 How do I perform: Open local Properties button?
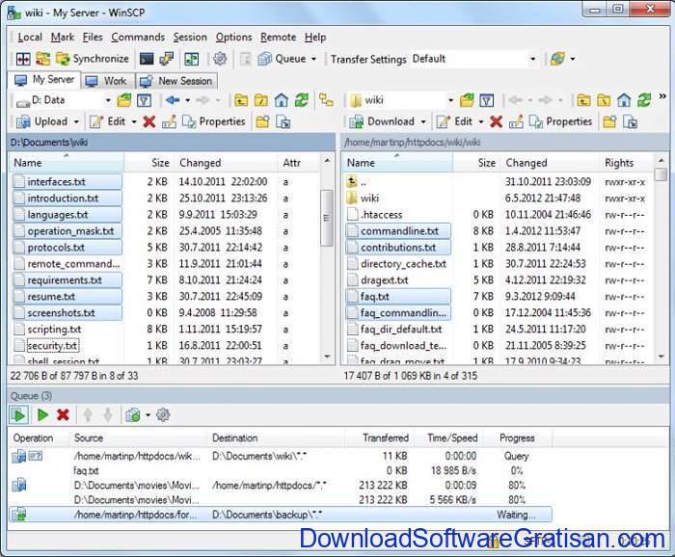tap(214, 122)
